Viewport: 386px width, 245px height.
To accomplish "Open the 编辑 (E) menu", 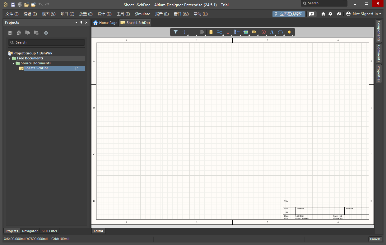I will coord(30,14).
